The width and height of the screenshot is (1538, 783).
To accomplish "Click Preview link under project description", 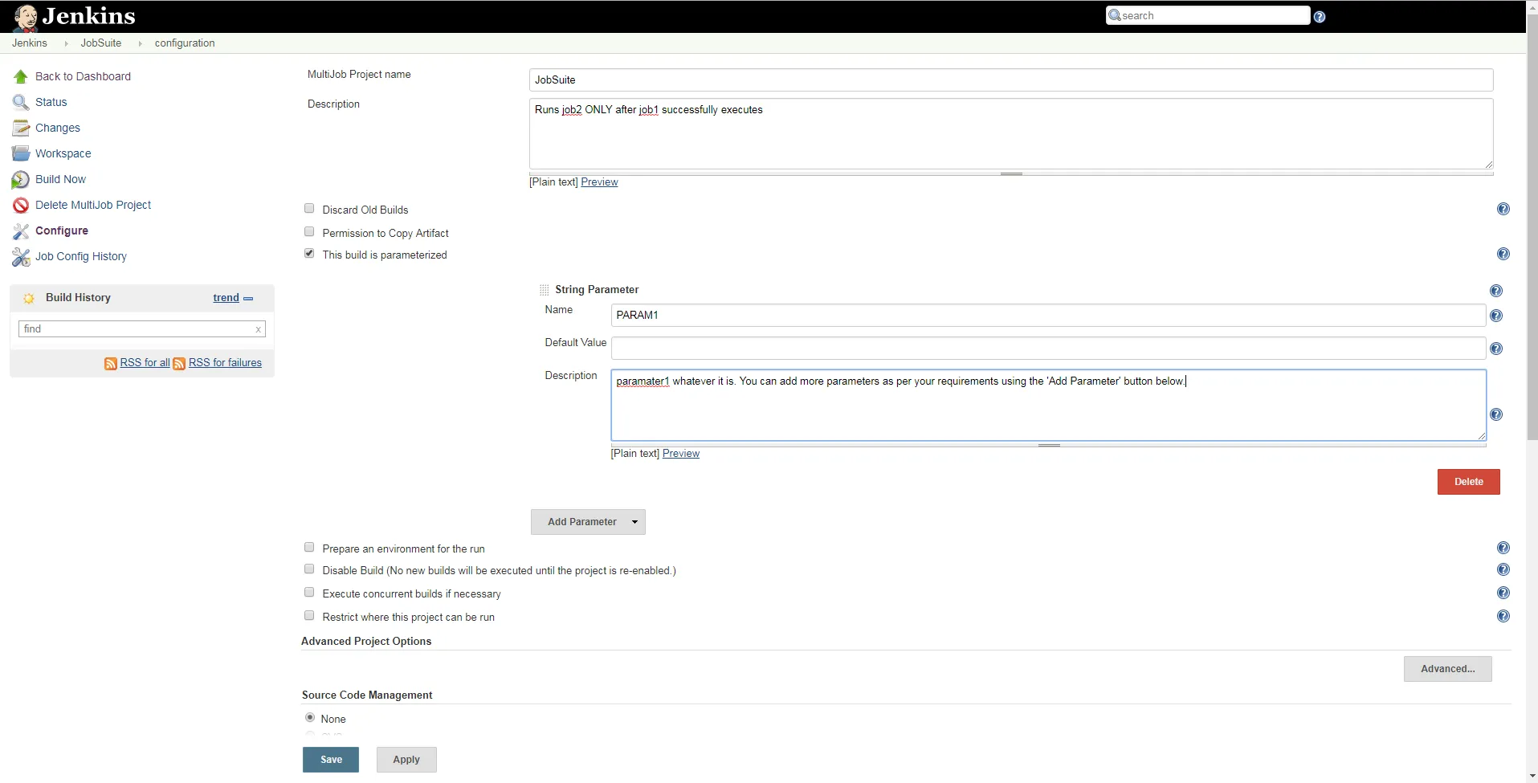I will click(599, 182).
